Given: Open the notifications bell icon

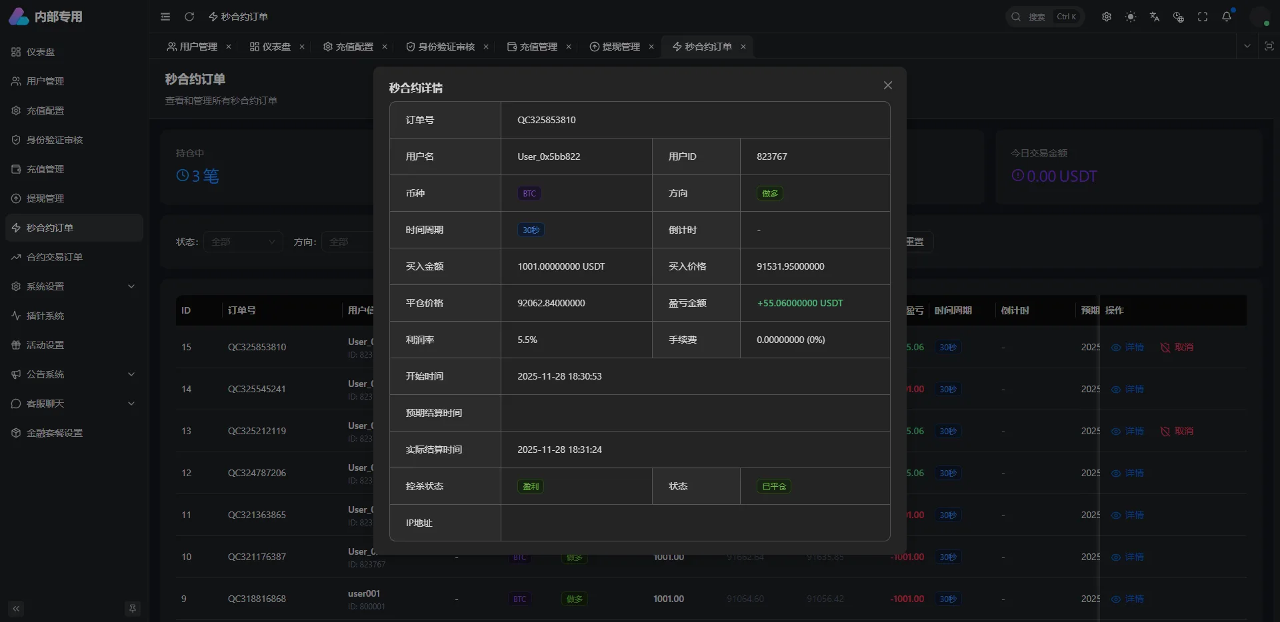Looking at the screenshot, I should click(1227, 17).
